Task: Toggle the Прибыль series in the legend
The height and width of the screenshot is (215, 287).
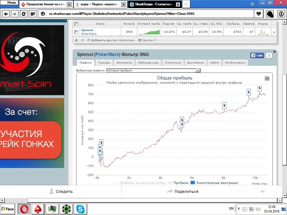Action: 178,183
